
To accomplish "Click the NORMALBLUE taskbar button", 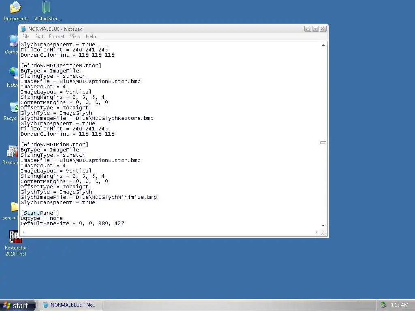I will [x=71, y=305].
